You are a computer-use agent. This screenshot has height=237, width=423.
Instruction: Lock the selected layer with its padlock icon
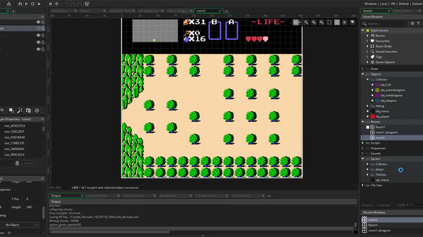click(x=43, y=28)
